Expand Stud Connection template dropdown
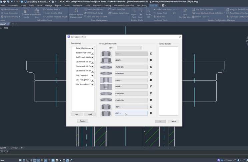 point(92,75)
